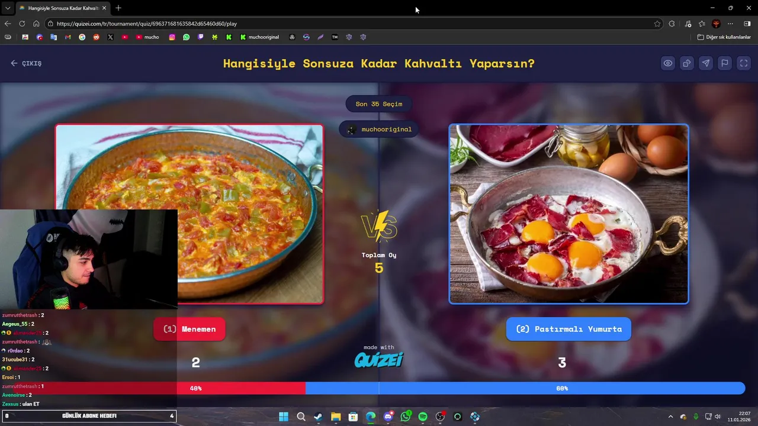Click the microphone tray icon
Image resolution: width=758 pixels, height=426 pixels.
click(x=696, y=417)
